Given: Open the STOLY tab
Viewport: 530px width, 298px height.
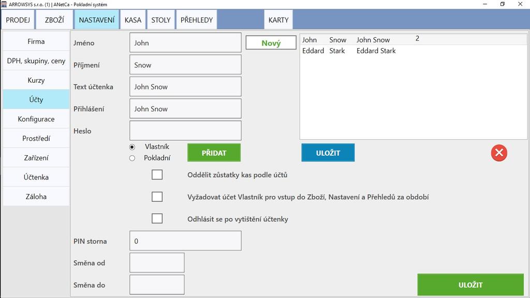Looking at the screenshot, I should pyautogui.click(x=161, y=20).
